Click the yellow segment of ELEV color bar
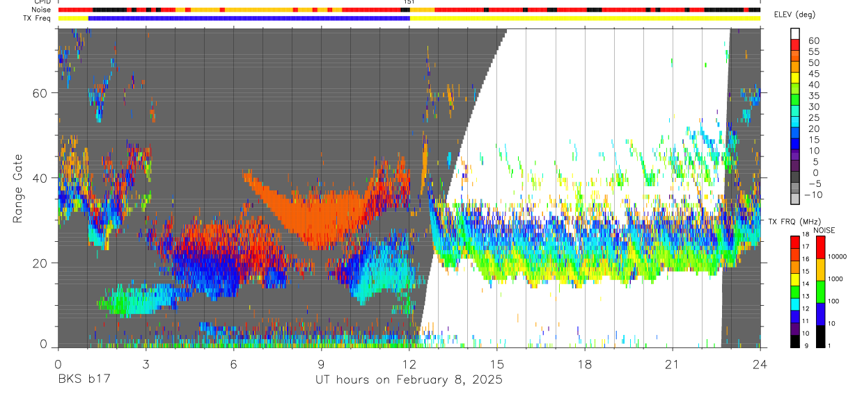This screenshot has width=855, height=394. [795, 78]
